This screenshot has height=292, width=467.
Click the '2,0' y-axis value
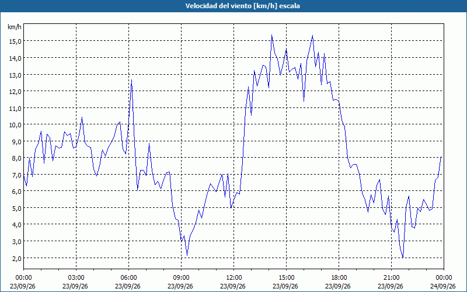pyautogui.click(x=16, y=258)
